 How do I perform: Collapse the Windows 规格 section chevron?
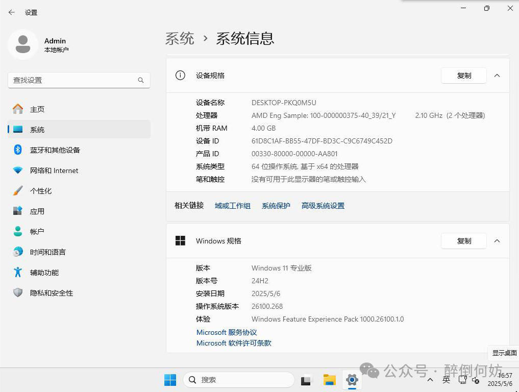497,241
